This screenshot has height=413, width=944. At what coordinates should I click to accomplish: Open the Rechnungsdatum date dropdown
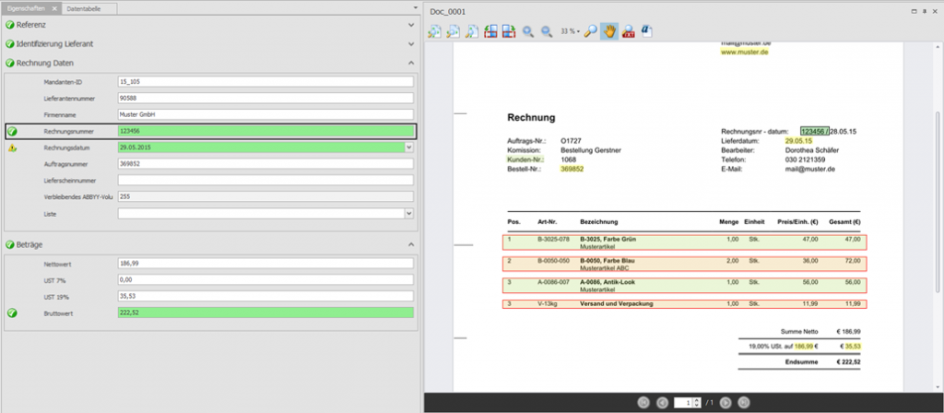(x=409, y=147)
